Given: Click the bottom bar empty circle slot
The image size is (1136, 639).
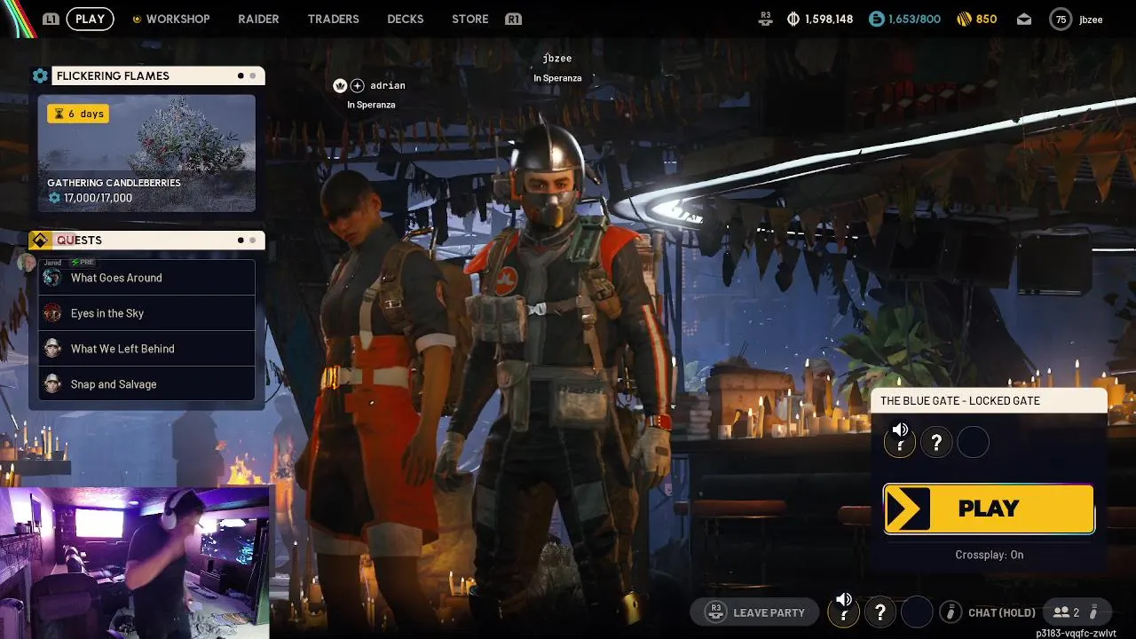Looking at the screenshot, I should 917,612.
